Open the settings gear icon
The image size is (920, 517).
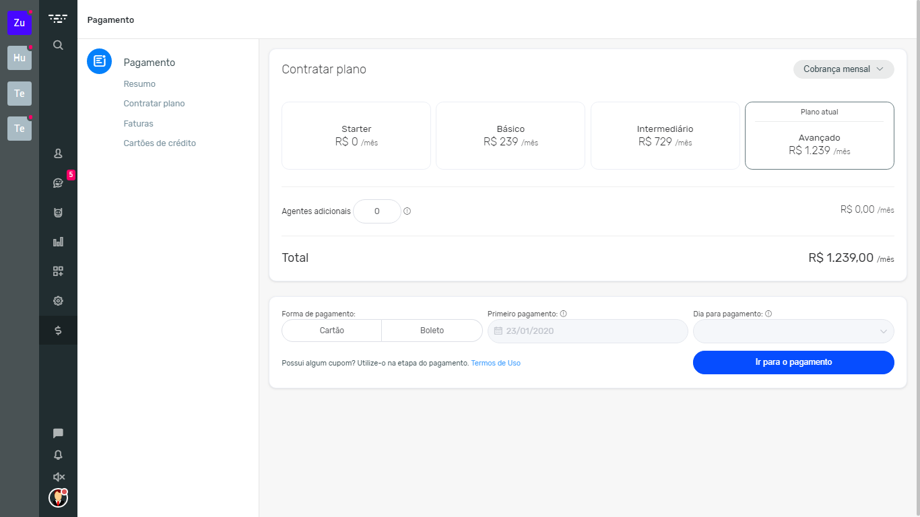point(58,301)
